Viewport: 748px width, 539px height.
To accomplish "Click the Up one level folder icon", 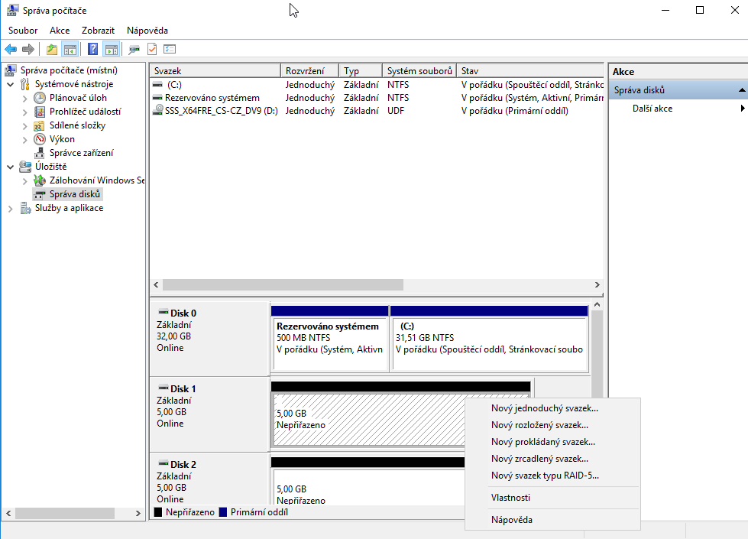I will click(51, 49).
